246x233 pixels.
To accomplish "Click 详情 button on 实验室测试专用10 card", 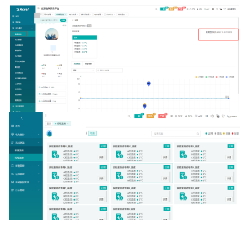I will 165,157.
